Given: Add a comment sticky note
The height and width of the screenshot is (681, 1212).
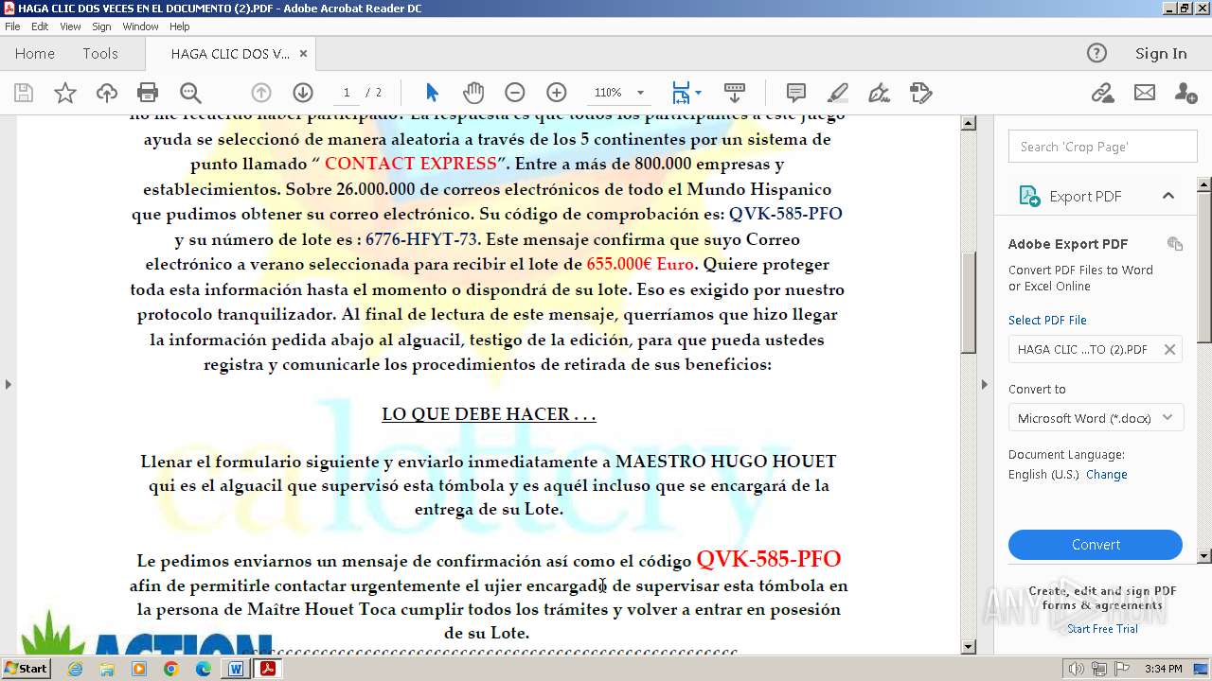Looking at the screenshot, I should [x=796, y=93].
